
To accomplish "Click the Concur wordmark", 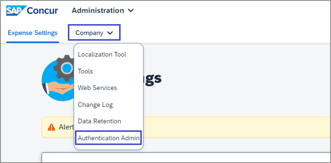I will (42, 10).
